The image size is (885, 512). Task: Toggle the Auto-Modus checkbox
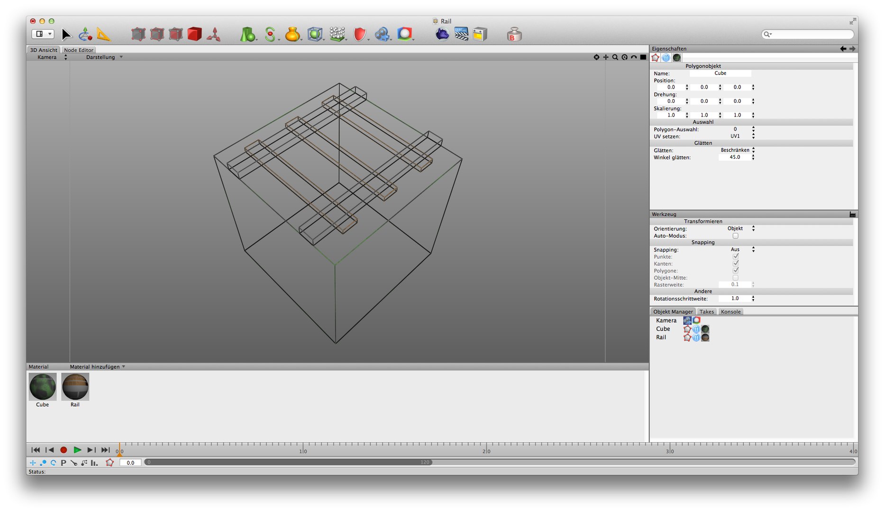[736, 236]
